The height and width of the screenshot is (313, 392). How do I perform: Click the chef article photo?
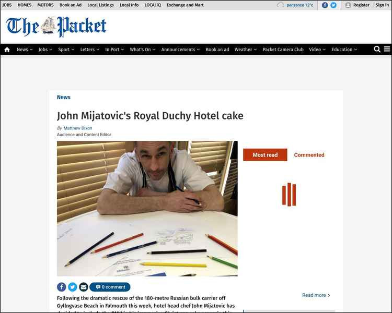147,209
